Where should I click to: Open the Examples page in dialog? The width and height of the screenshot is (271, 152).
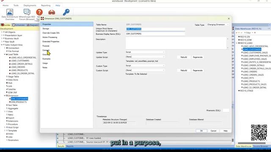(47, 59)
